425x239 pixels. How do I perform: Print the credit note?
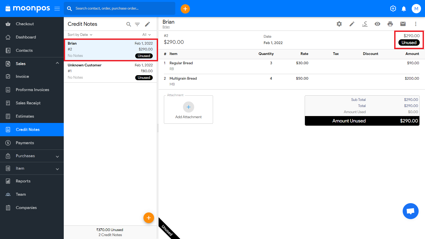[390, 24]
